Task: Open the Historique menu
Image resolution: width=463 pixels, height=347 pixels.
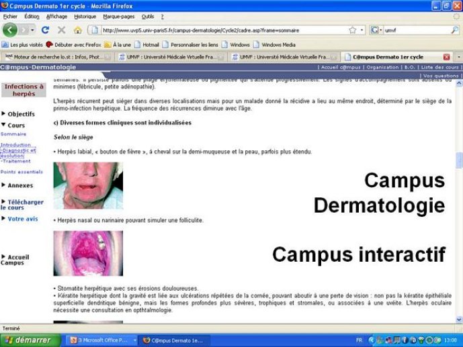Action: click(x=85, y=17)
